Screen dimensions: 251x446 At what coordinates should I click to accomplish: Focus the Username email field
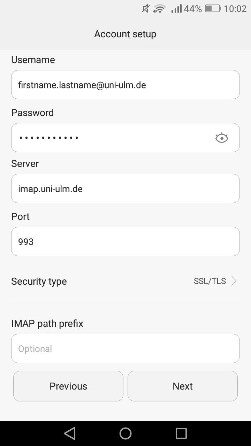(x=125, y=85)
